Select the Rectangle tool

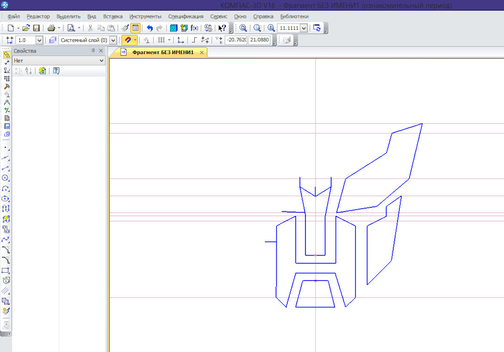(6, 270)
